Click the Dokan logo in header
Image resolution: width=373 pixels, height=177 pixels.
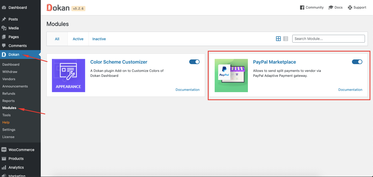[x=58, y=8]
